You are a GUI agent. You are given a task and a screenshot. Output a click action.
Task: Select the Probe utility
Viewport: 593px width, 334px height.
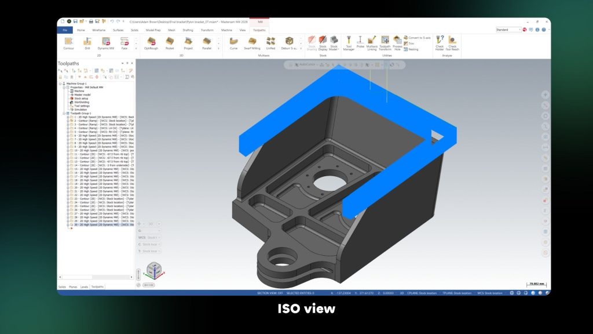(360, 43)
